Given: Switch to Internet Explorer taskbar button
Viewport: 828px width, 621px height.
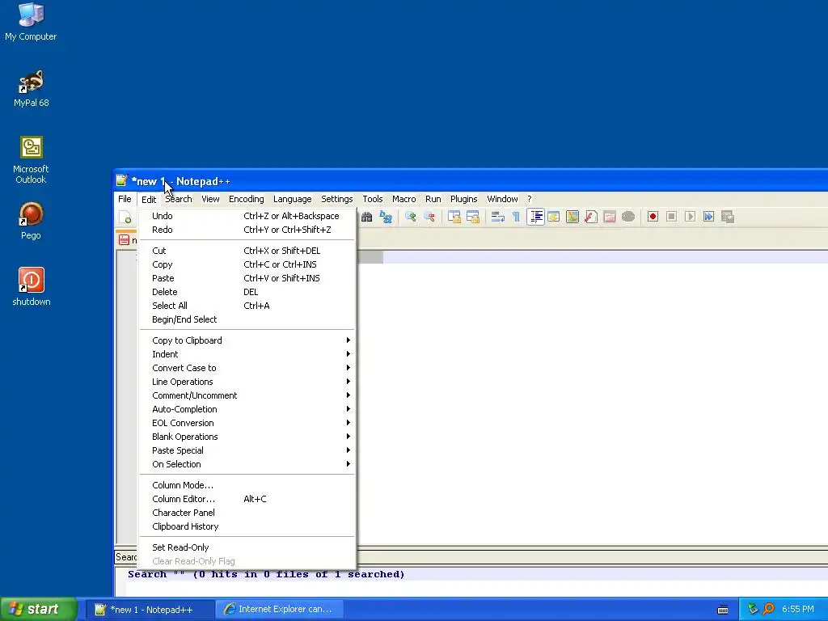Looking at the screenshot, I should pyautogui.click(x=280, y=610).
